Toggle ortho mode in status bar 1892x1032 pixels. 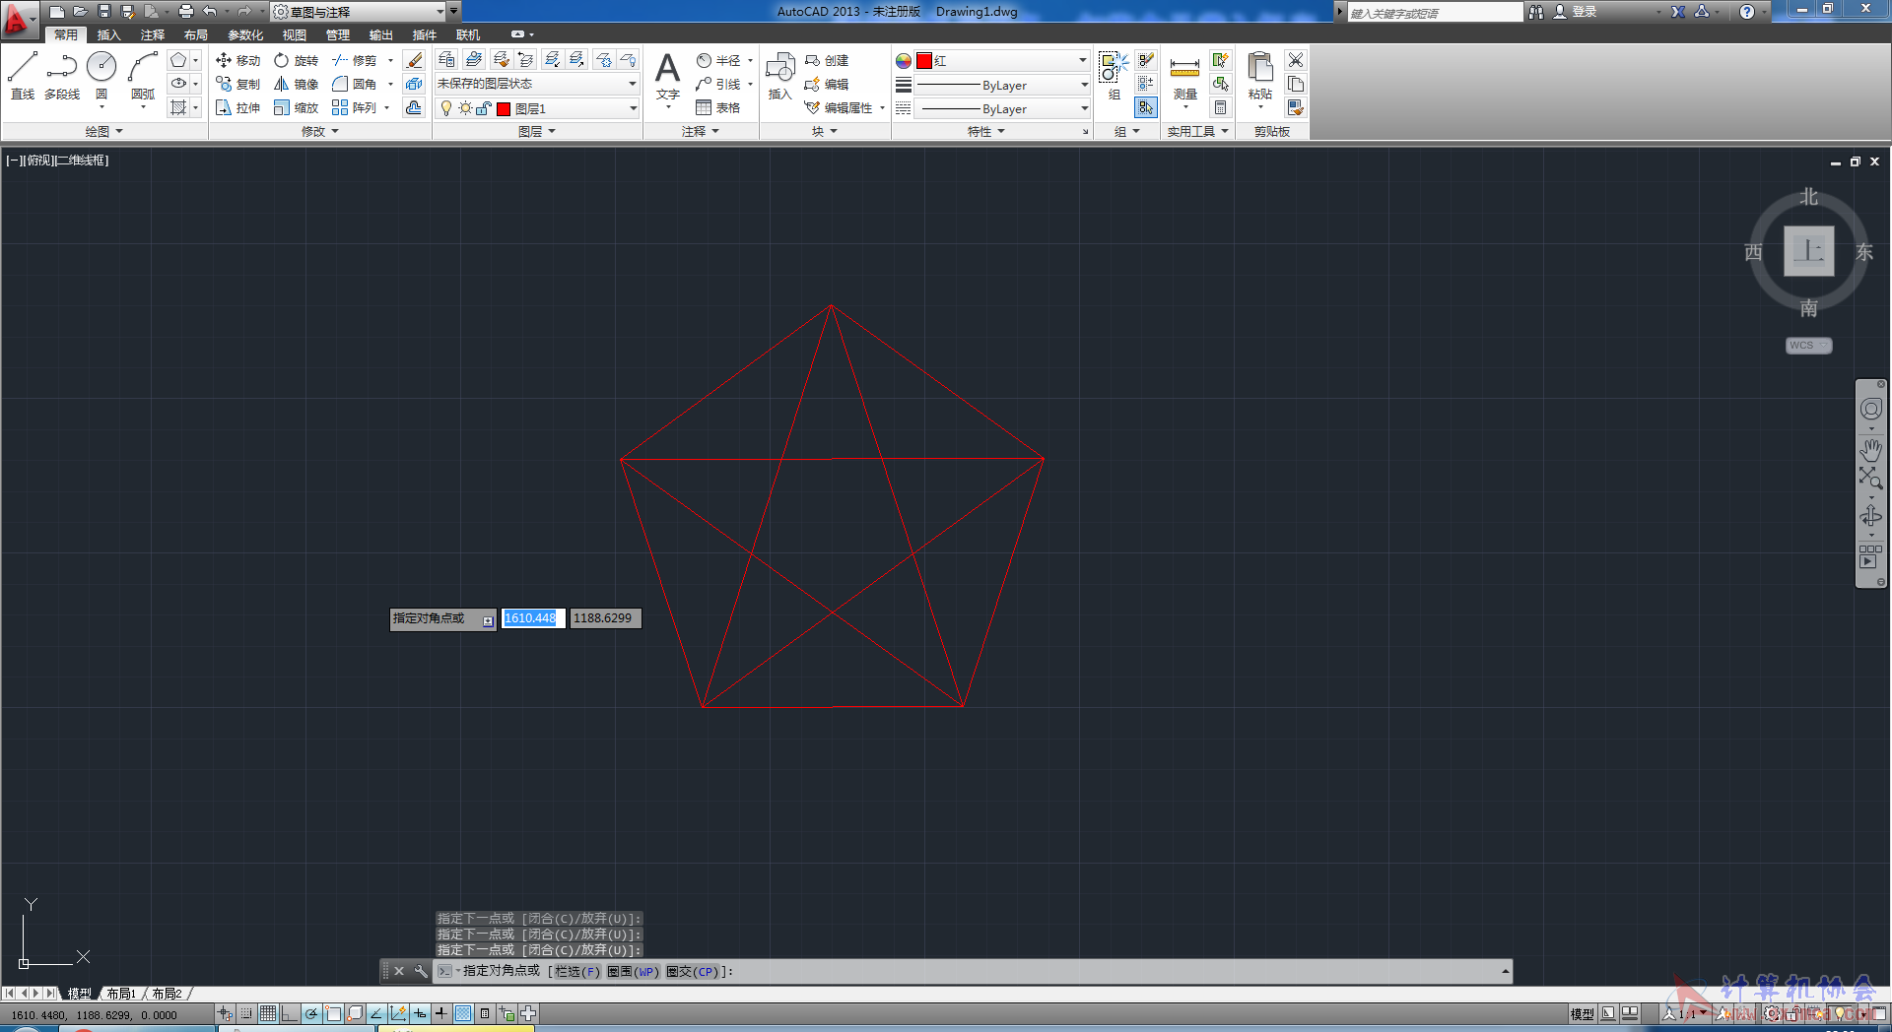pos(289,1013)
